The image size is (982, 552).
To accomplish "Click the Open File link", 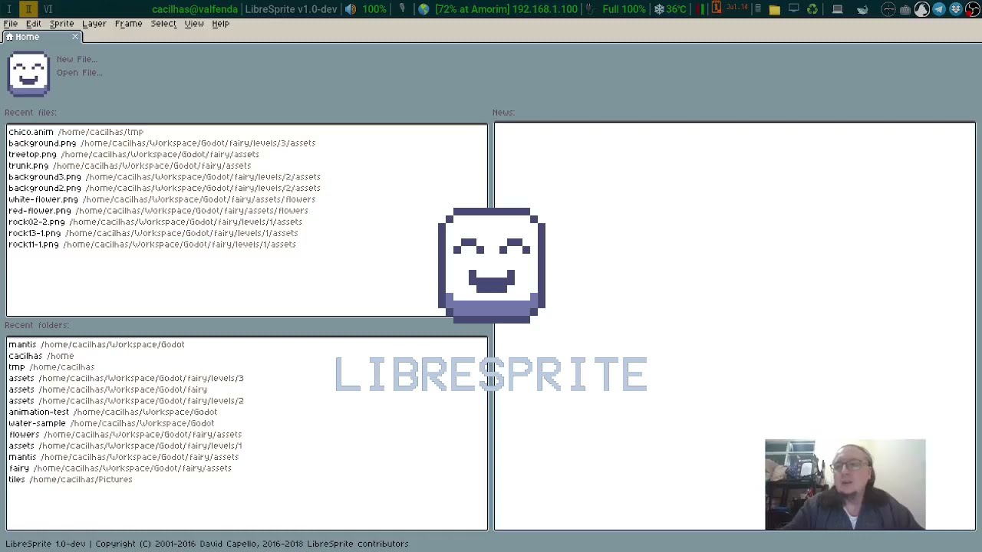I will coord(79,73).
